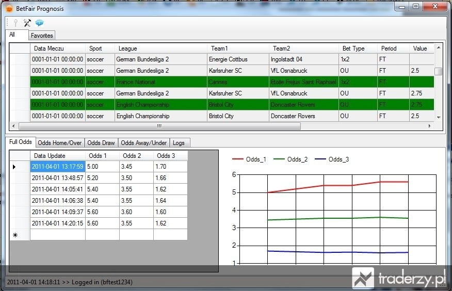Click the Odds 3 value 1.70

click(x=170, y=167)
